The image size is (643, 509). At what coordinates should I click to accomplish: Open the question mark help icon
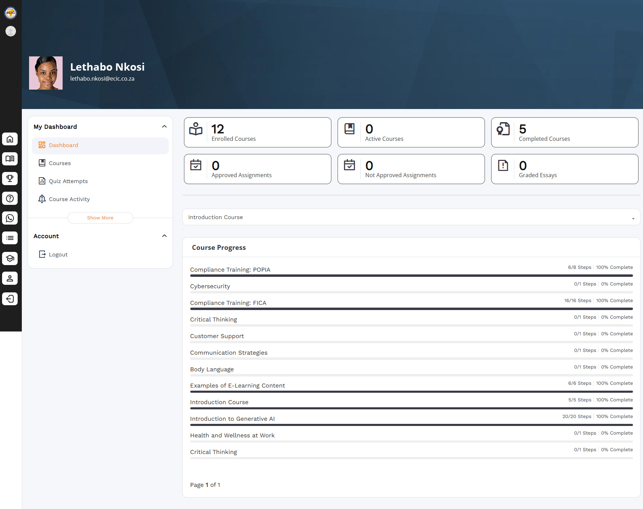[x=10, y=199]
